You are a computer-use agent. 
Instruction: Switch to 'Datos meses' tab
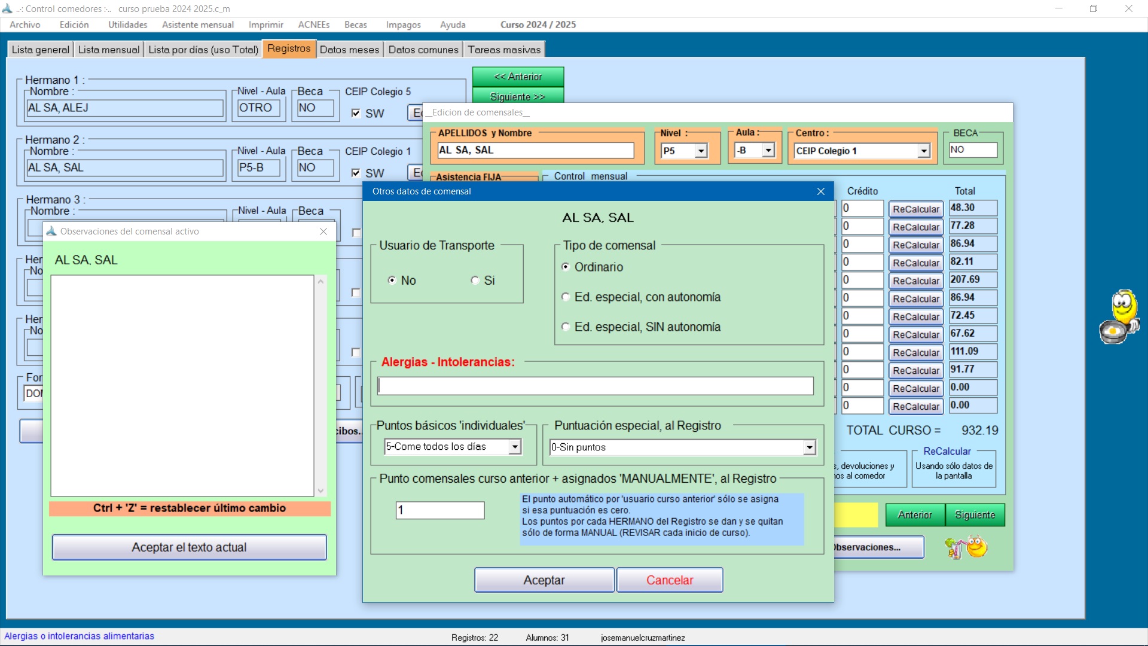(x=349, y=50)
